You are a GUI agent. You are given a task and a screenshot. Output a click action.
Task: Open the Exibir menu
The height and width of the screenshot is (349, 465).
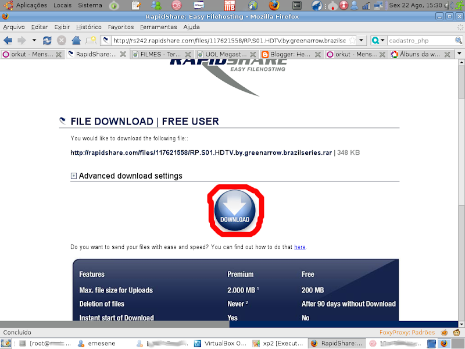click(x=62, y=27)
